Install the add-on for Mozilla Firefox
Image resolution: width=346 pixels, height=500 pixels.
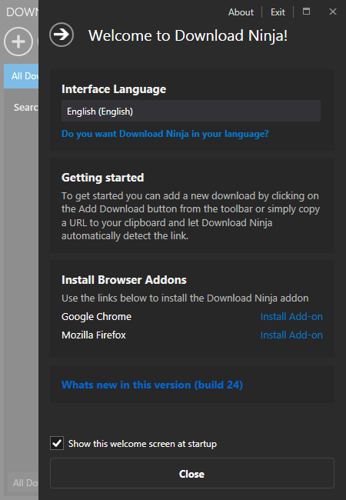point(291,335)
